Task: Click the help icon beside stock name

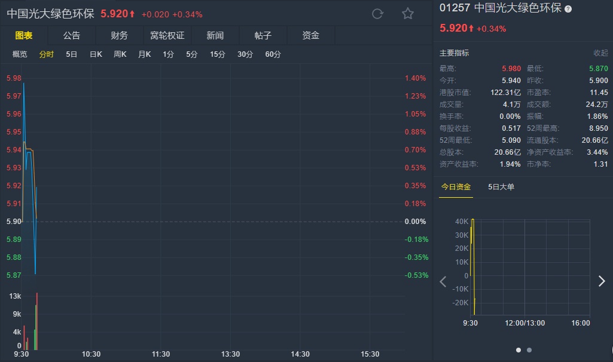Action: point(568,9)
